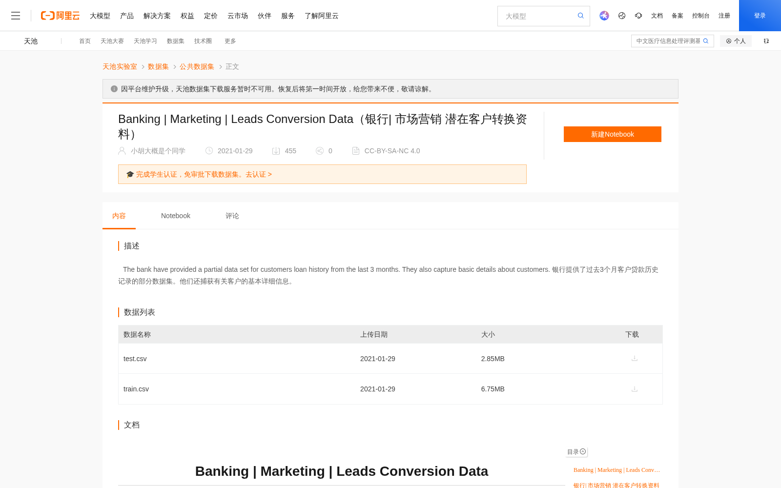This screenshot has width=781, height=488.
Task: Click the 登录 login button
Action: [760, 16]
